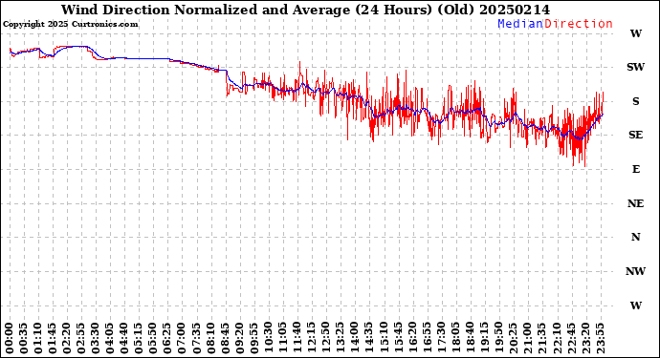Viewport: 660px width, 358px height.
Task: Click the N direction axis label
Action: pos(635,238)
